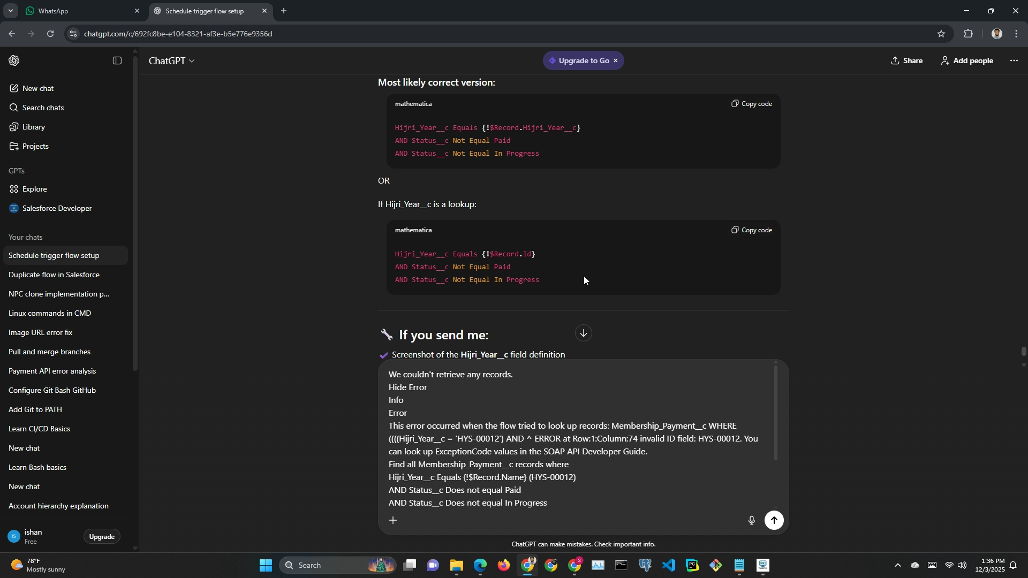Click the ChatGPT logo icon

coord(14,60)
